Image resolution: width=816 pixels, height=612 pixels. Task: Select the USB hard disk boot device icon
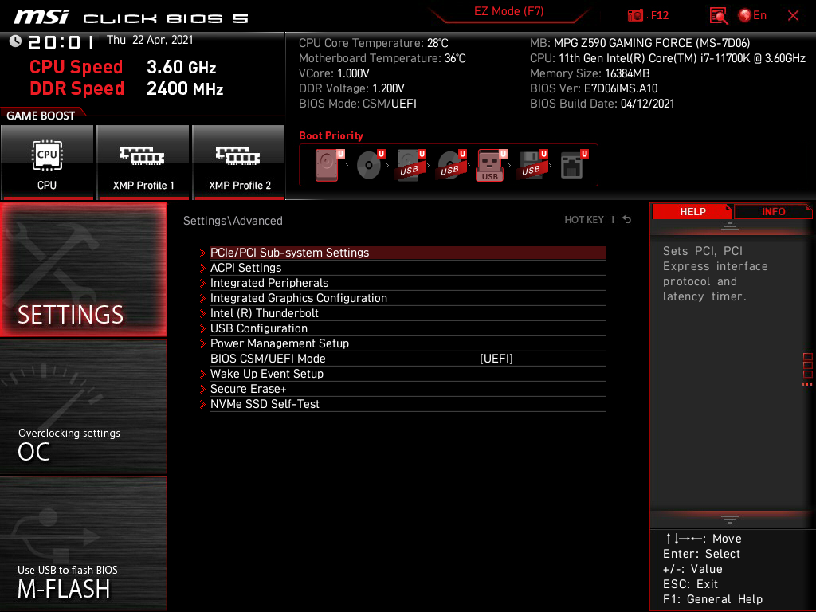click(411, 165)
